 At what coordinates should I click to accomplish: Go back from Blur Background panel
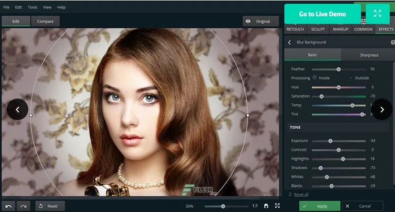[x=290, y=42]
